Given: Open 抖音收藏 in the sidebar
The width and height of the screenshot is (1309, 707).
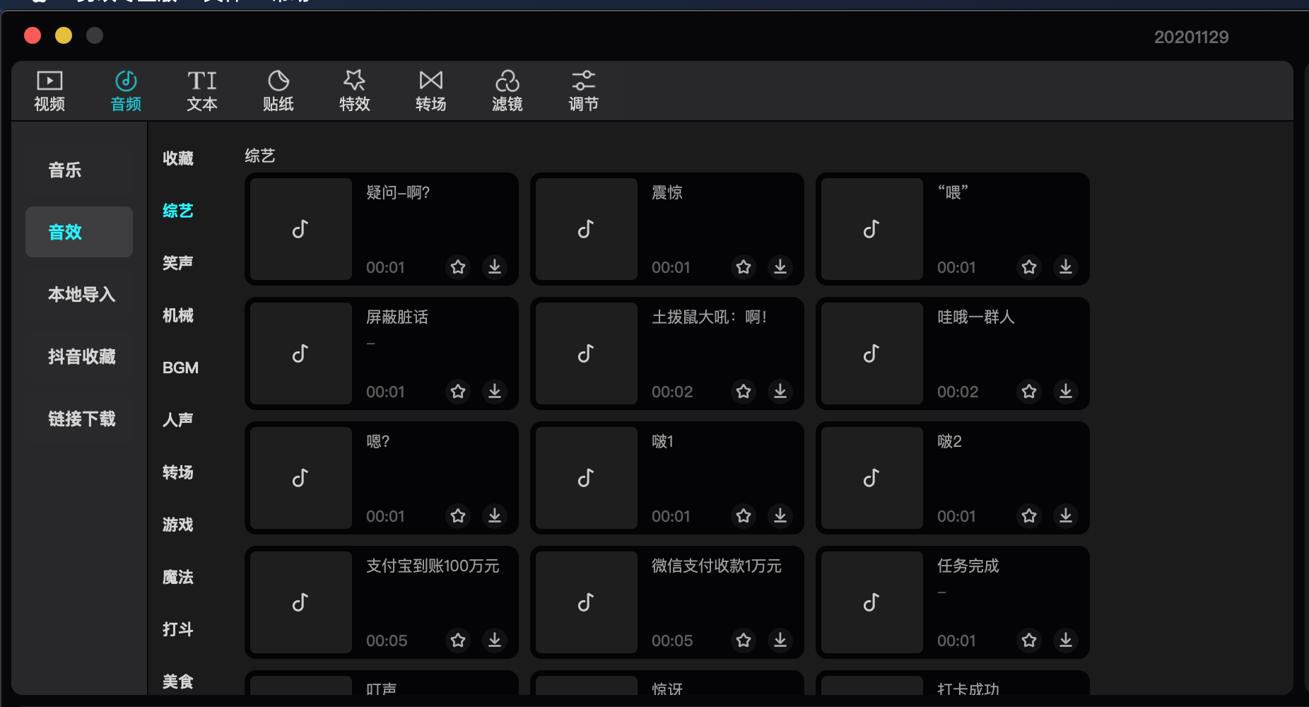Looking at the screenshot, I should tap(79, 356).
